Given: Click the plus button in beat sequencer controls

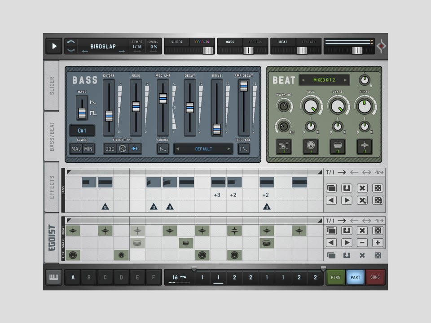Looking at the screenshot, I should pos(378,243).
